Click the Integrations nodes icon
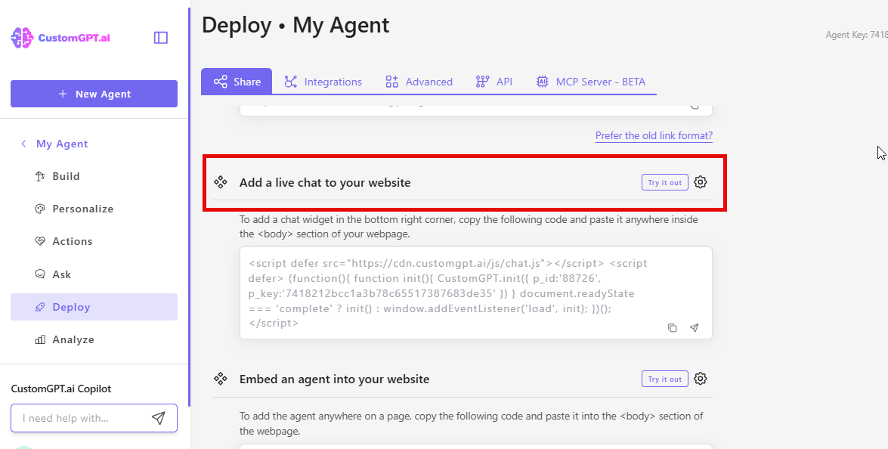The image size is (888, 449). point(290,82)
